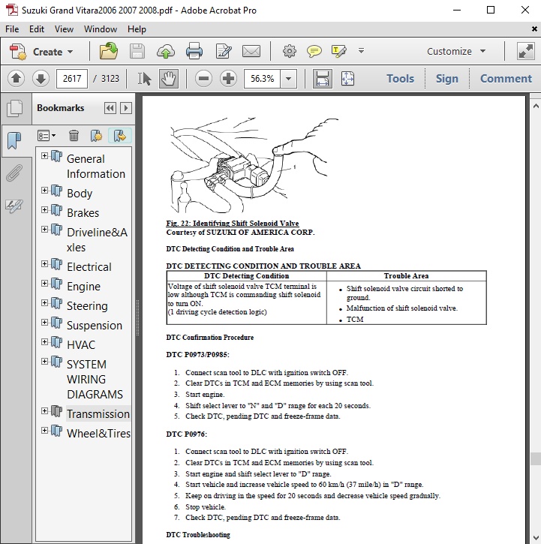Show the Signatures panel icon
541x544 pixels.
coord(14,206)
